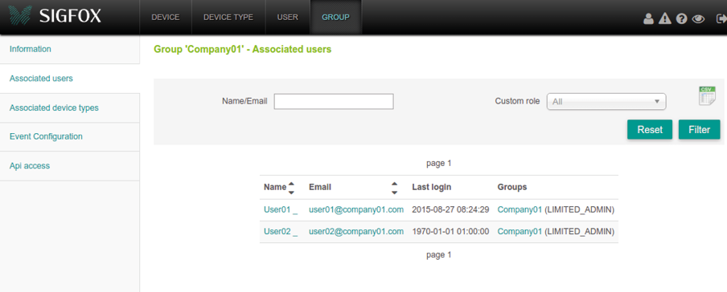The width and height of the screenshot is (727, 292).
Task: Click the Last login column header
Action: click(x=432, y=188)
